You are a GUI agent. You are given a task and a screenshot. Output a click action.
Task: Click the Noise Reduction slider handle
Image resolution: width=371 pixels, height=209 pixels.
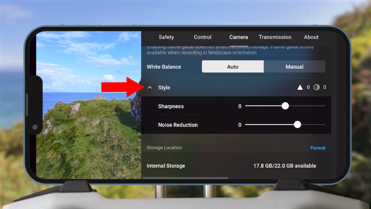click(298, 125)
